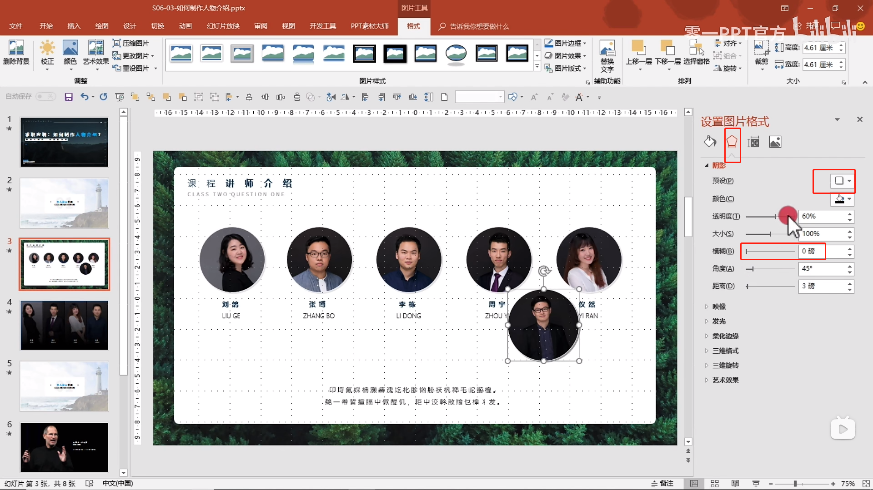This screenshot has height=490, width=873.
Task: Close the Format Picture pane
Action: click(x=860, y=119)
